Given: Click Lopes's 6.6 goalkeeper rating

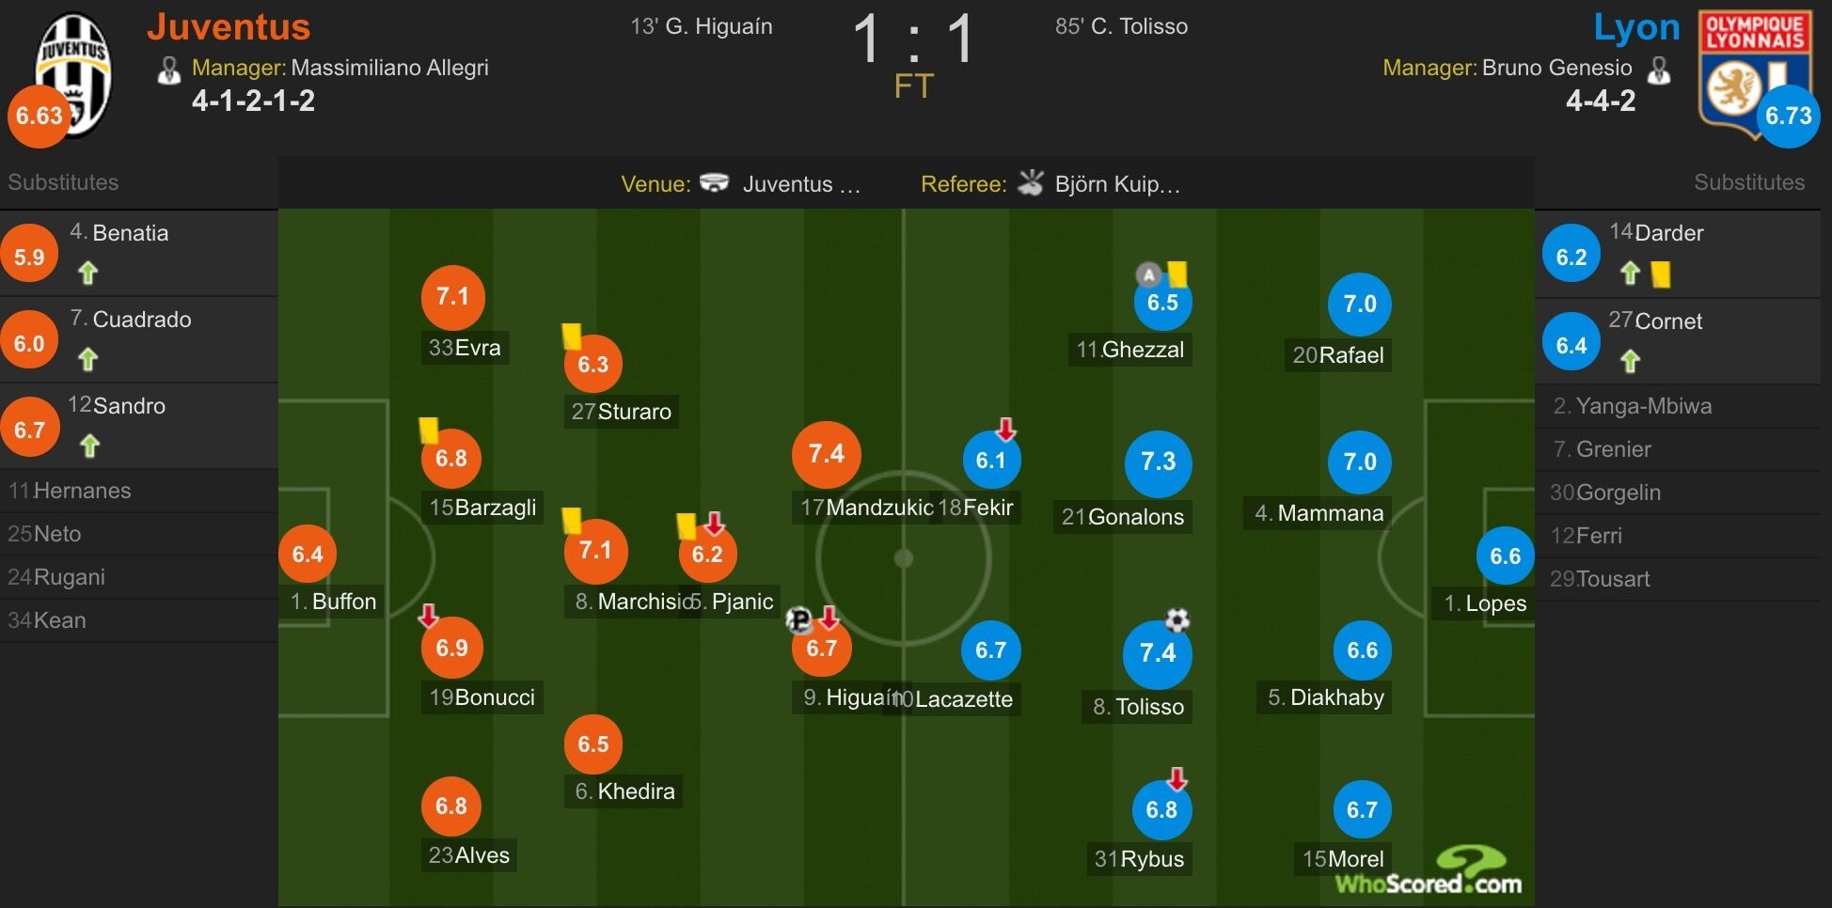Looking at the screenshot, I should [1506, 556].
